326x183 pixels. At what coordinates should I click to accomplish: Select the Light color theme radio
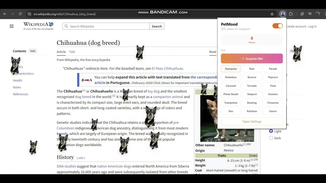pos(271,131)
